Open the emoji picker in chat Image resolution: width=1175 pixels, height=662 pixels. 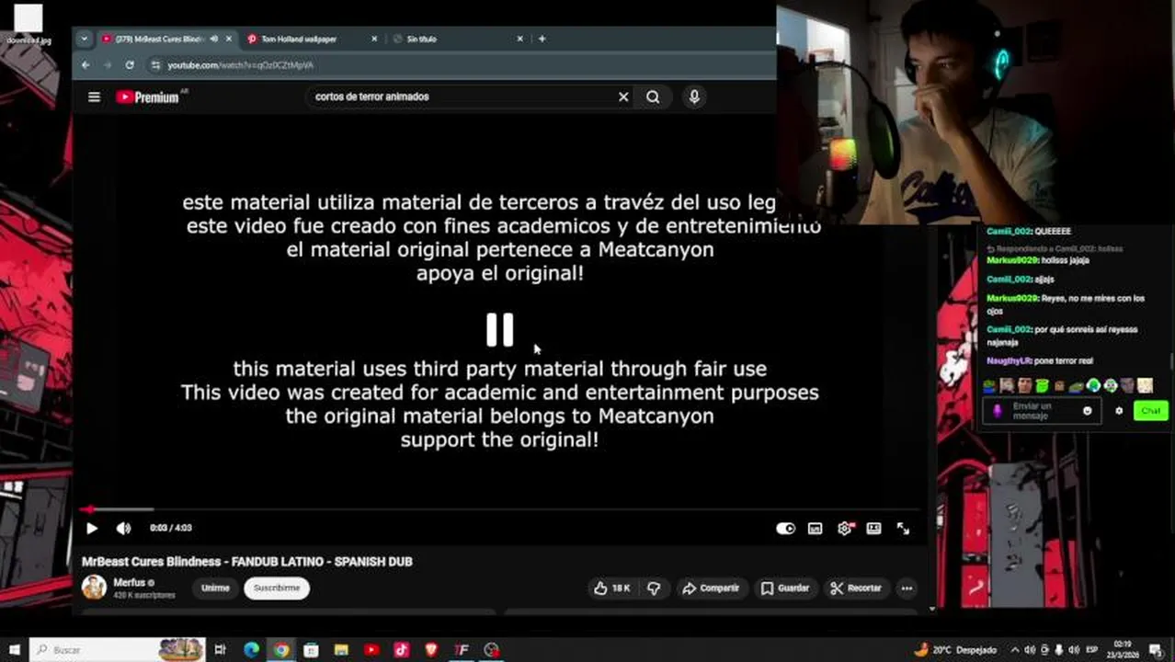[1087, 411]
